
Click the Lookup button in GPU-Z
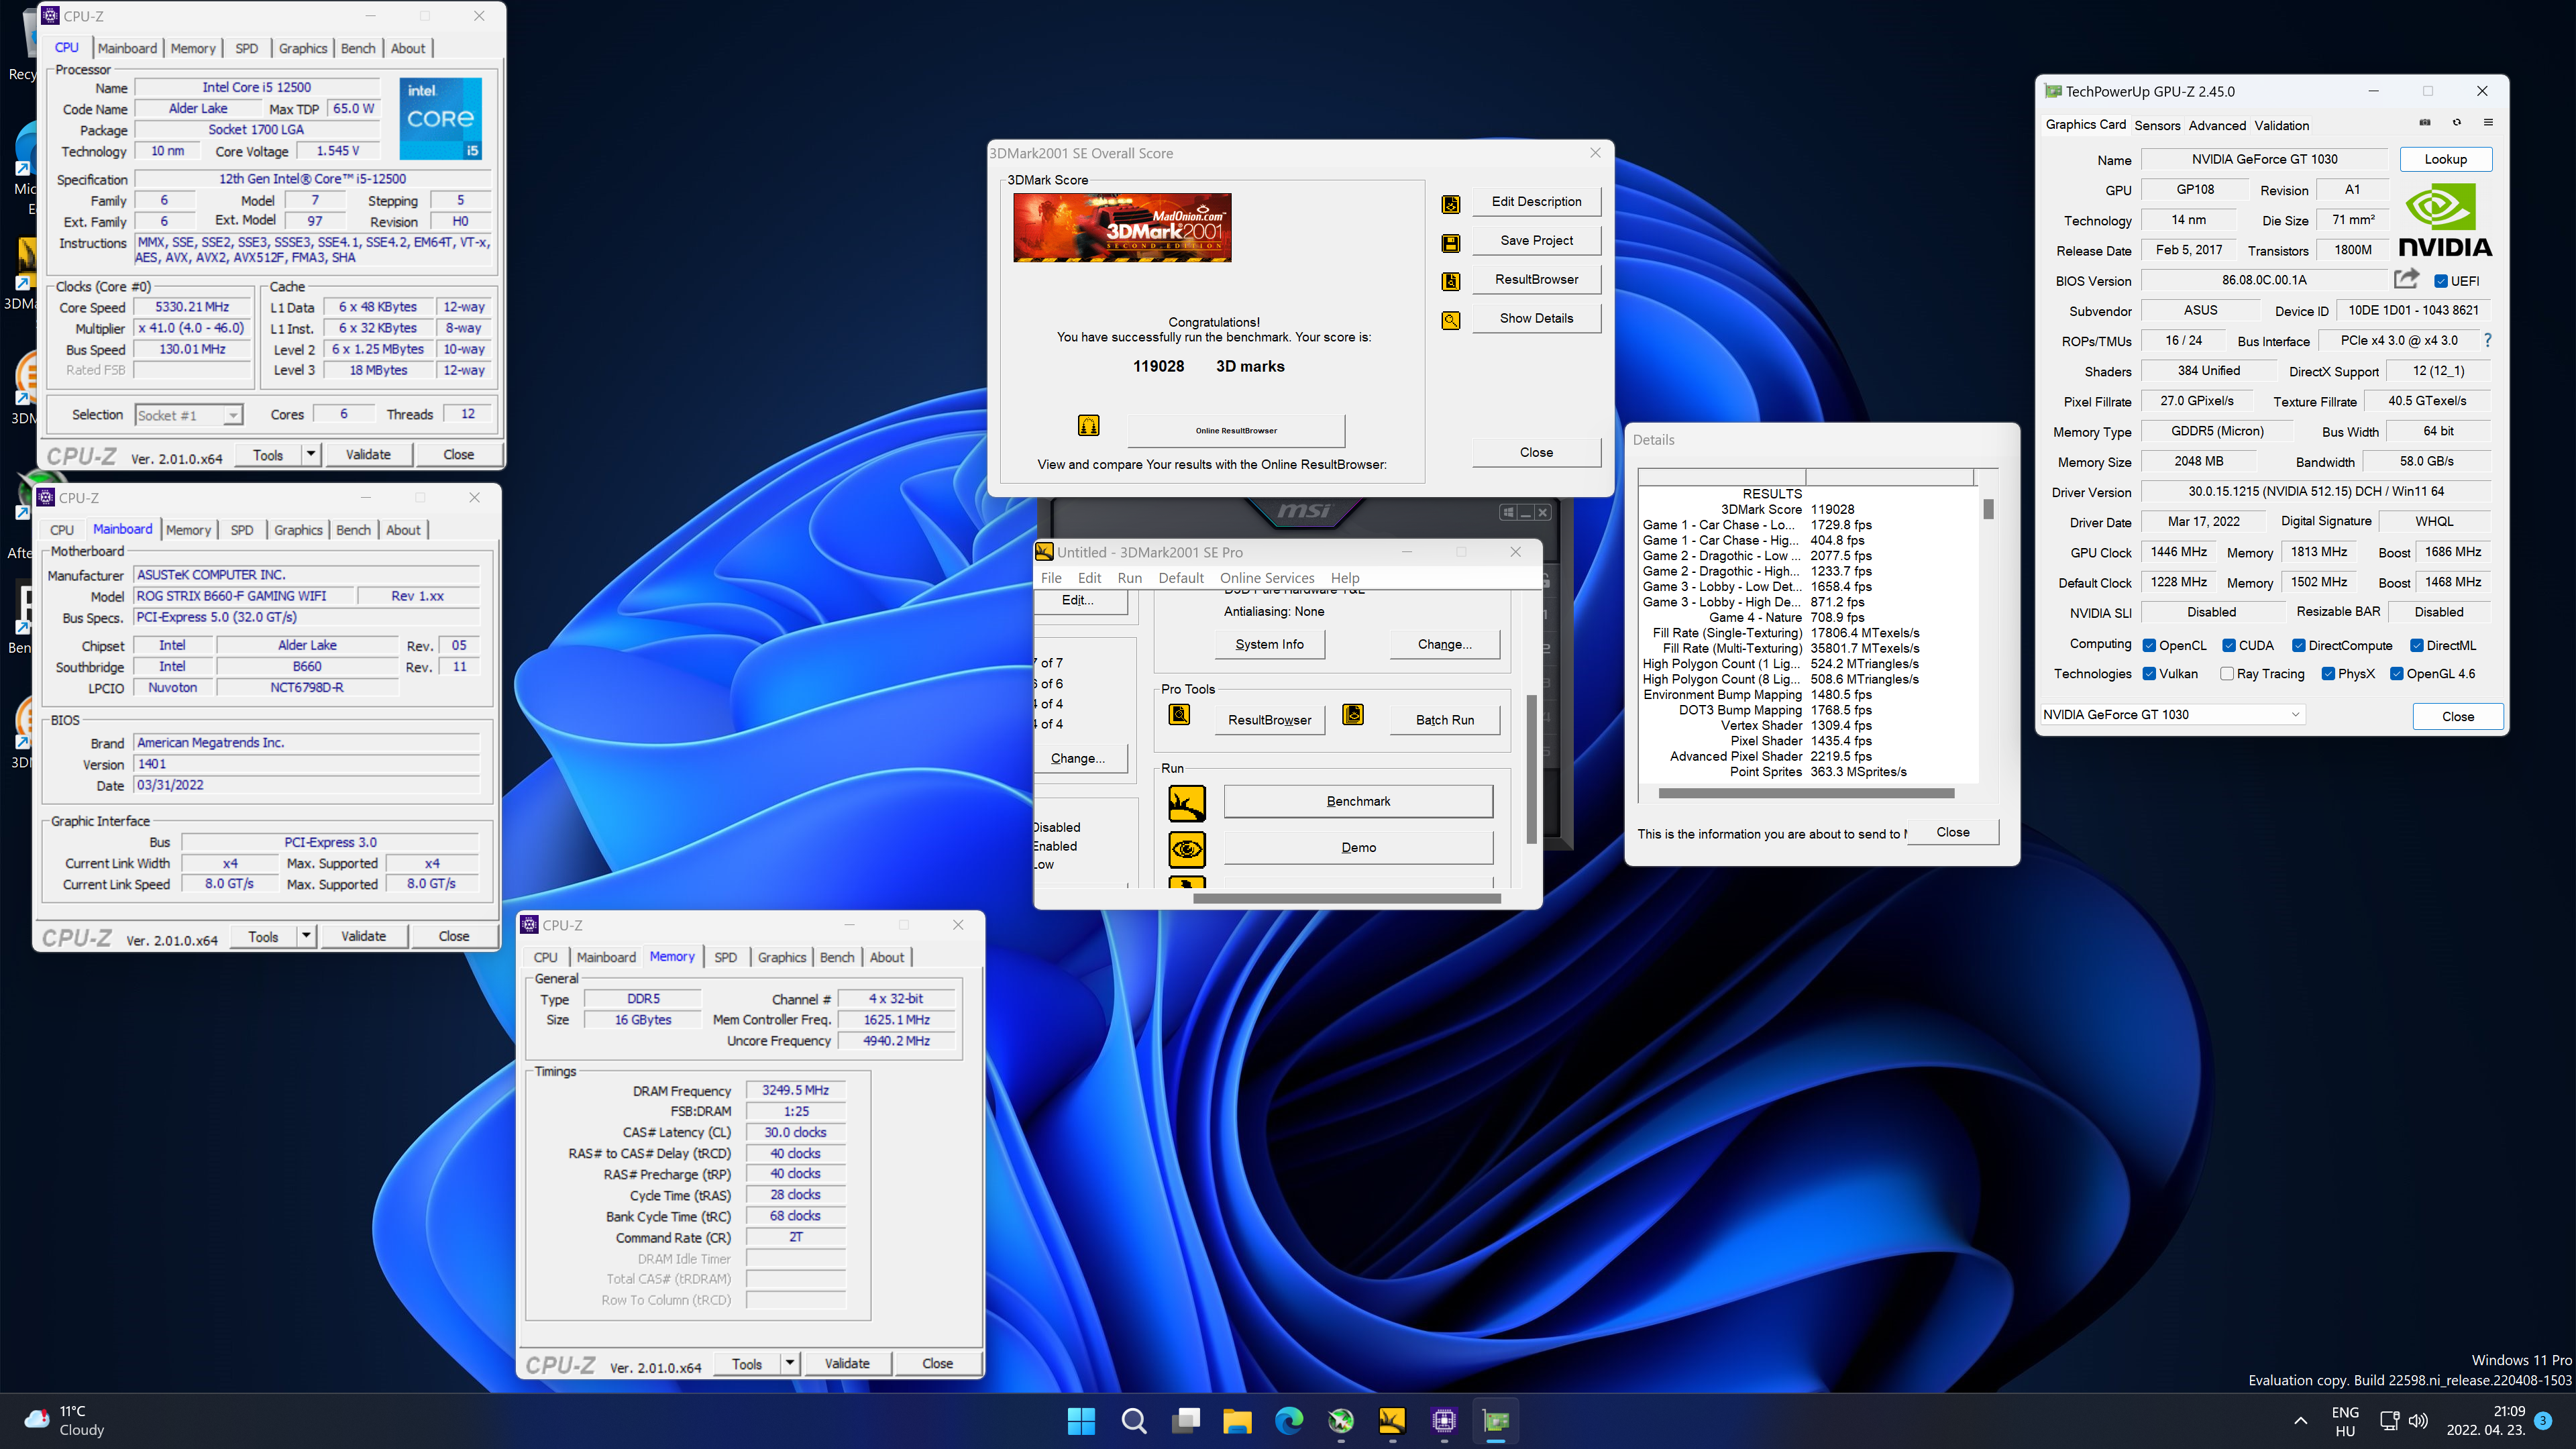[x=2445, y=159]
